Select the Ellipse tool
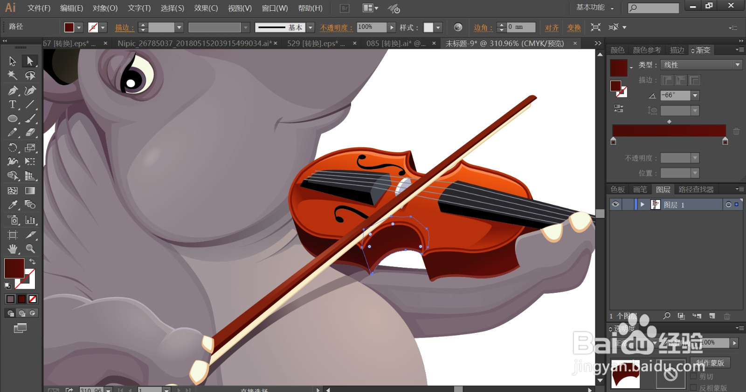746x392 pixels. [x=13, y=119]
